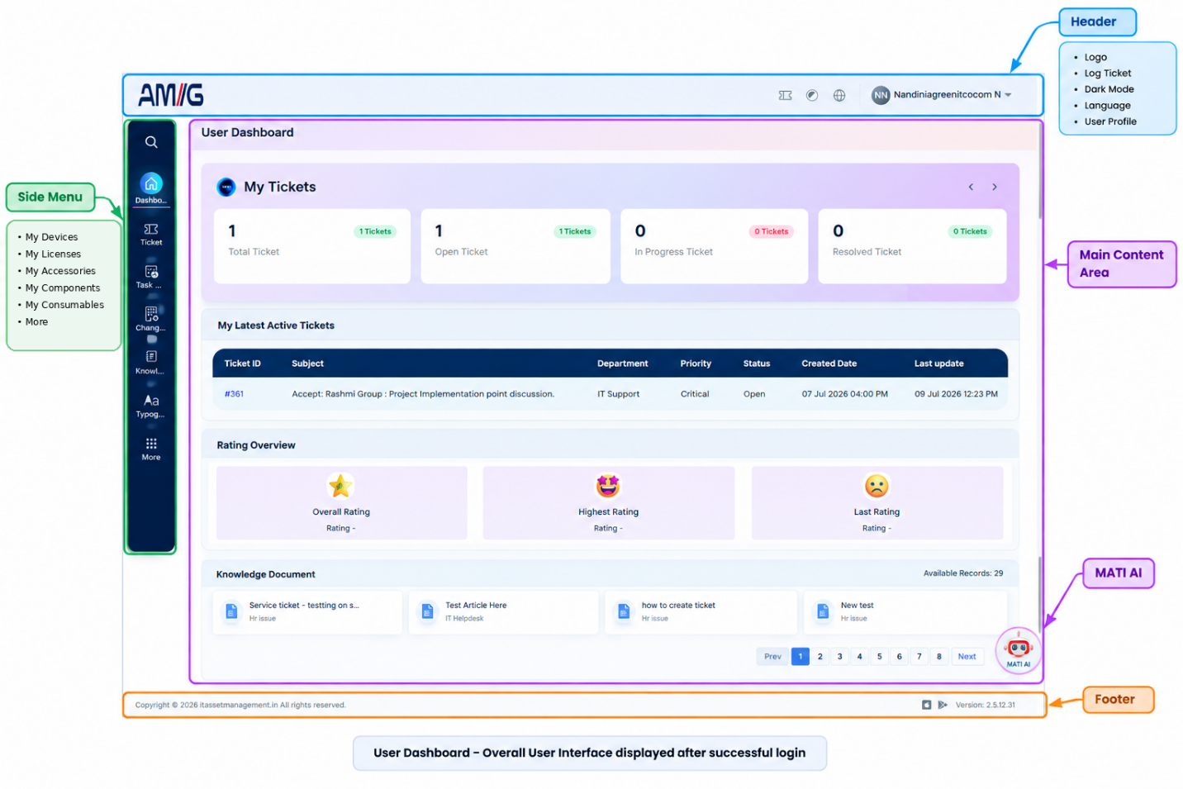
Task: Go to pagination page 1
Action: click(800, 657)
